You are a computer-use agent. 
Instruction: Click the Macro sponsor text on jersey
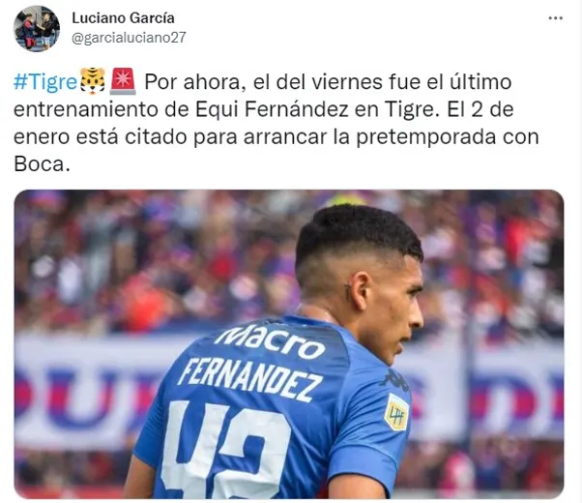(272, 341)
